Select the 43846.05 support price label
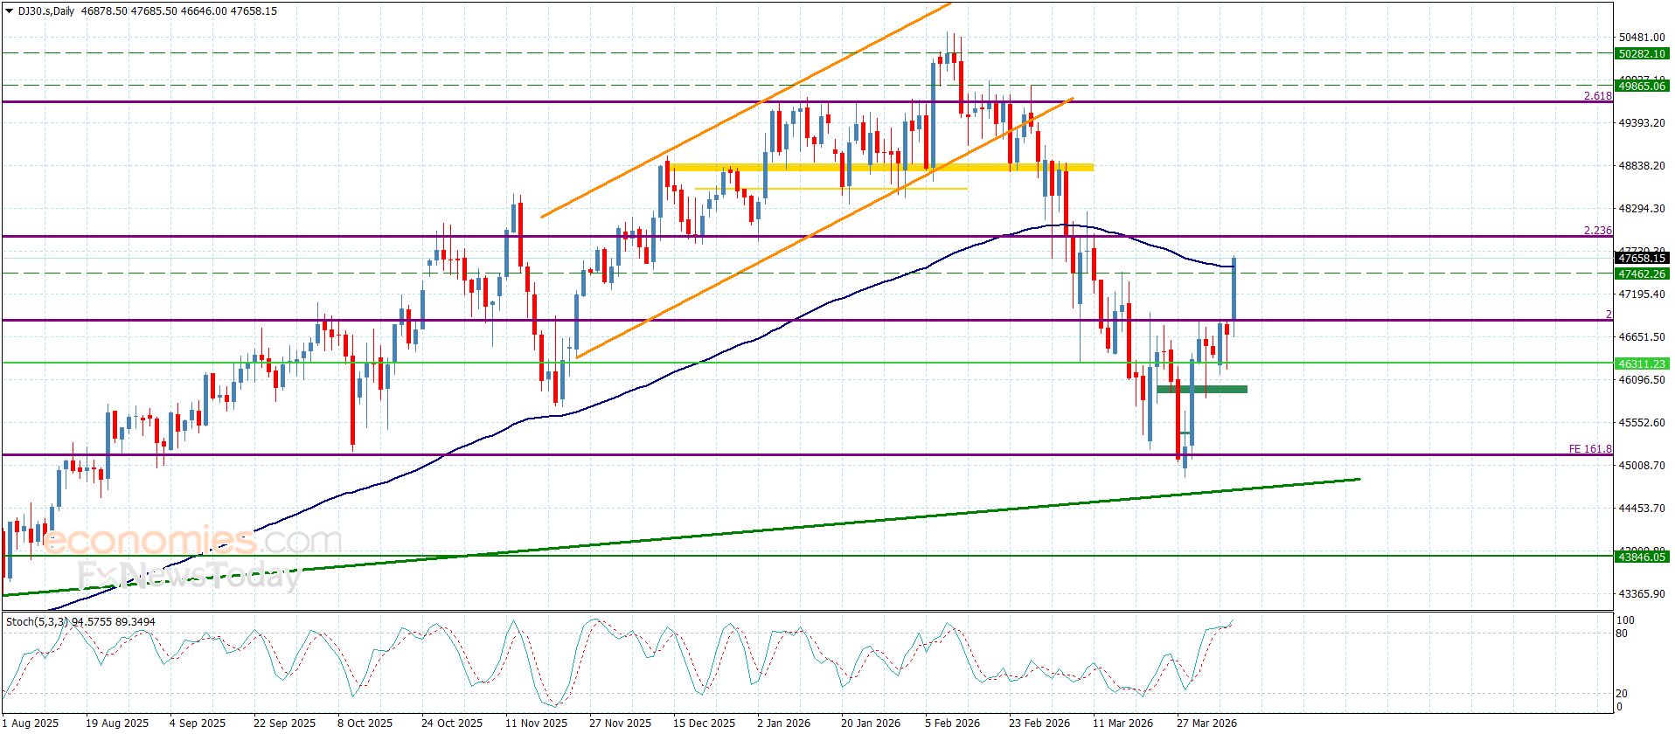The width and height of the screenshot is (1675, 734). pyautogui.click(x=1641, y=557)
